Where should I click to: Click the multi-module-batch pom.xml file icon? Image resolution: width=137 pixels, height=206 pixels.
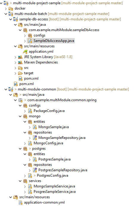point(16,84)
